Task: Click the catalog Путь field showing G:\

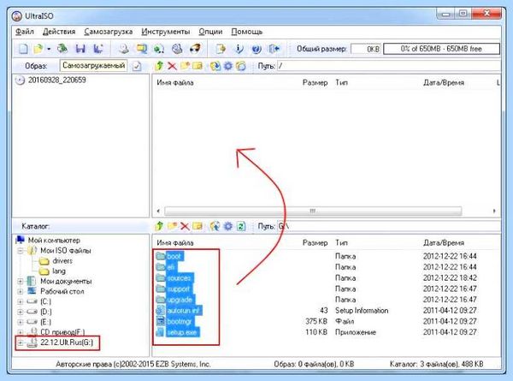Action: [x=389, y=226]
